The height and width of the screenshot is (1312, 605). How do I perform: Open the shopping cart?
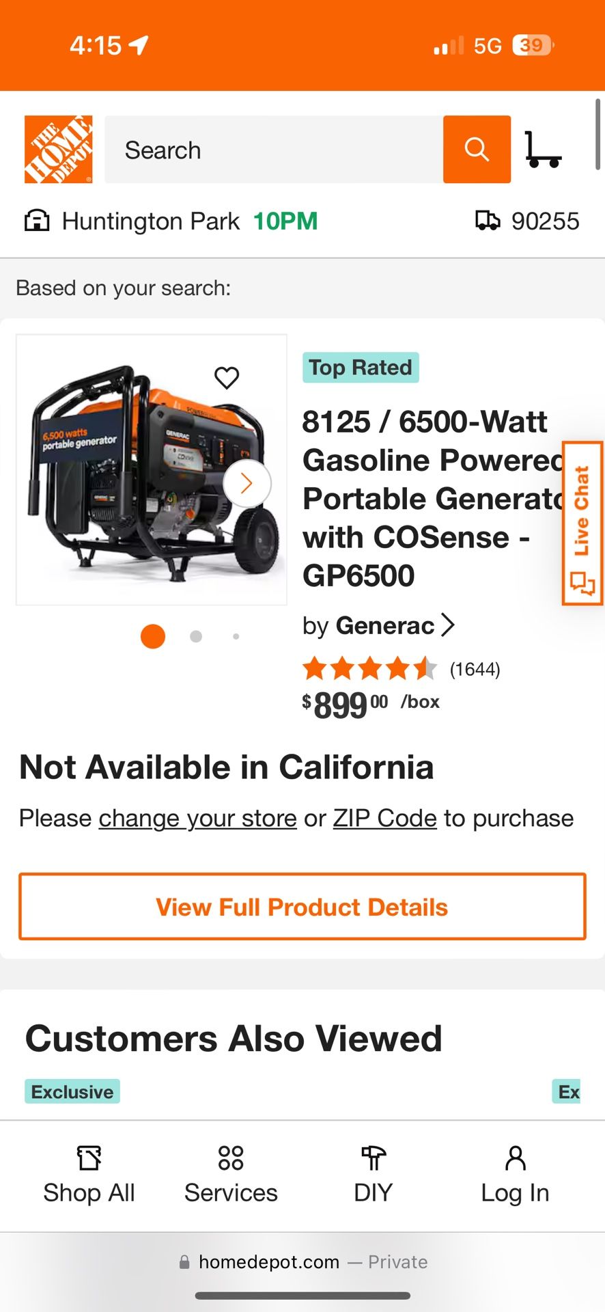tap(543, 150)
